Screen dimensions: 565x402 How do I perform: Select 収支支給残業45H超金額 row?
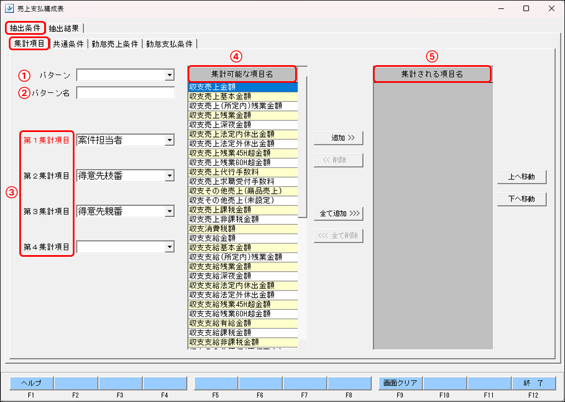coord(243,304)
